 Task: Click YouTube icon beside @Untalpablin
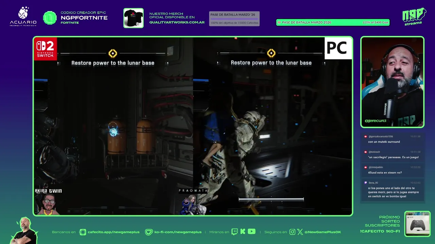click(x=366, y=167)
